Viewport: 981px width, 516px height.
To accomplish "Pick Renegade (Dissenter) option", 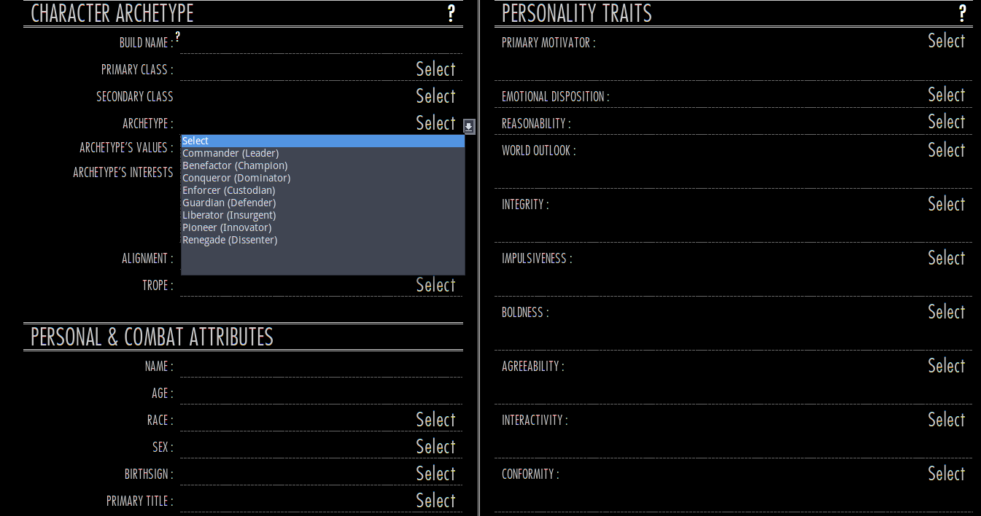I will point(229,240).
